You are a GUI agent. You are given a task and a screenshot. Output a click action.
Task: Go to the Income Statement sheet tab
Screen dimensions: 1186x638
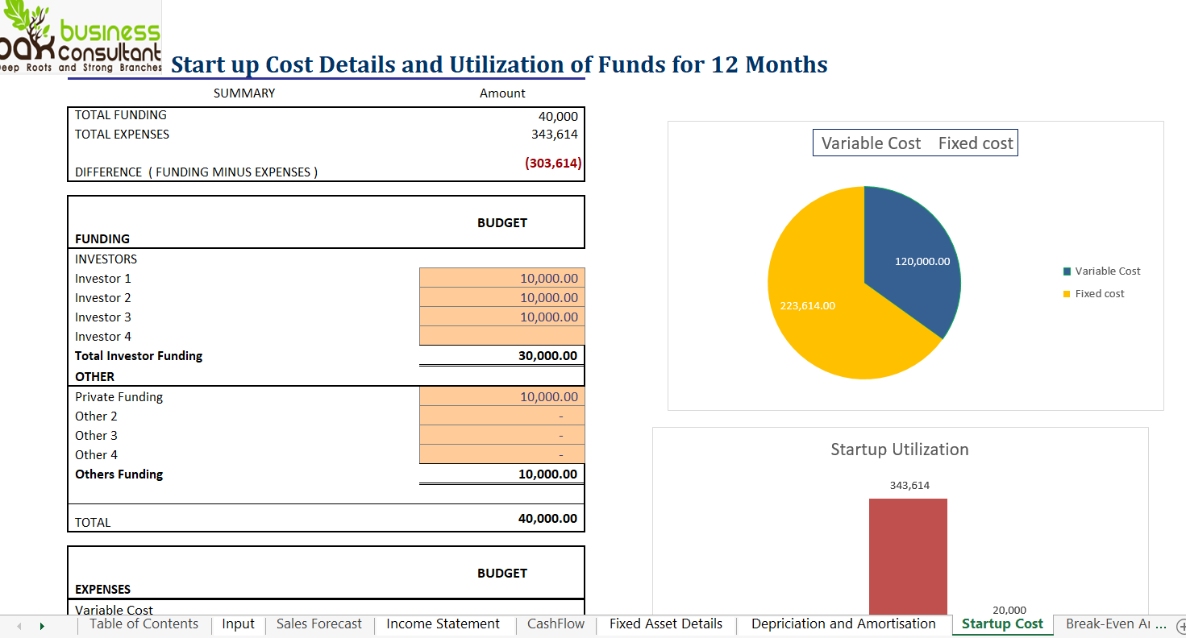(443, 624)
